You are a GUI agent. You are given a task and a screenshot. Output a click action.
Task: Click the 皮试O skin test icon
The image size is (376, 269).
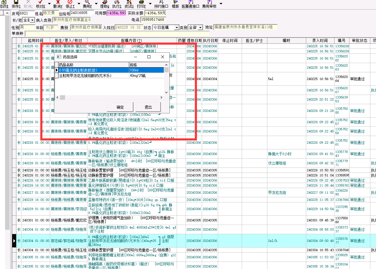[x=129, y=4]
